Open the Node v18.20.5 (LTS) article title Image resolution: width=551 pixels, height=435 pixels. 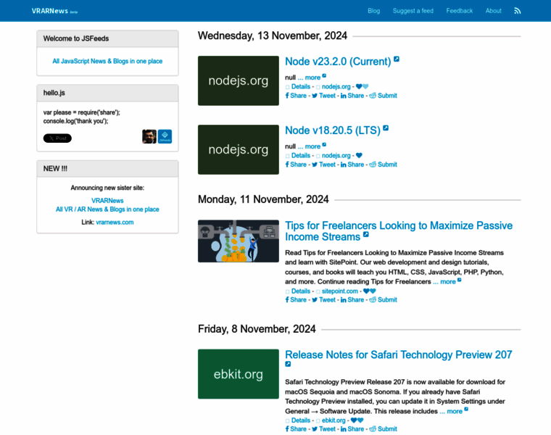[333, 130]
